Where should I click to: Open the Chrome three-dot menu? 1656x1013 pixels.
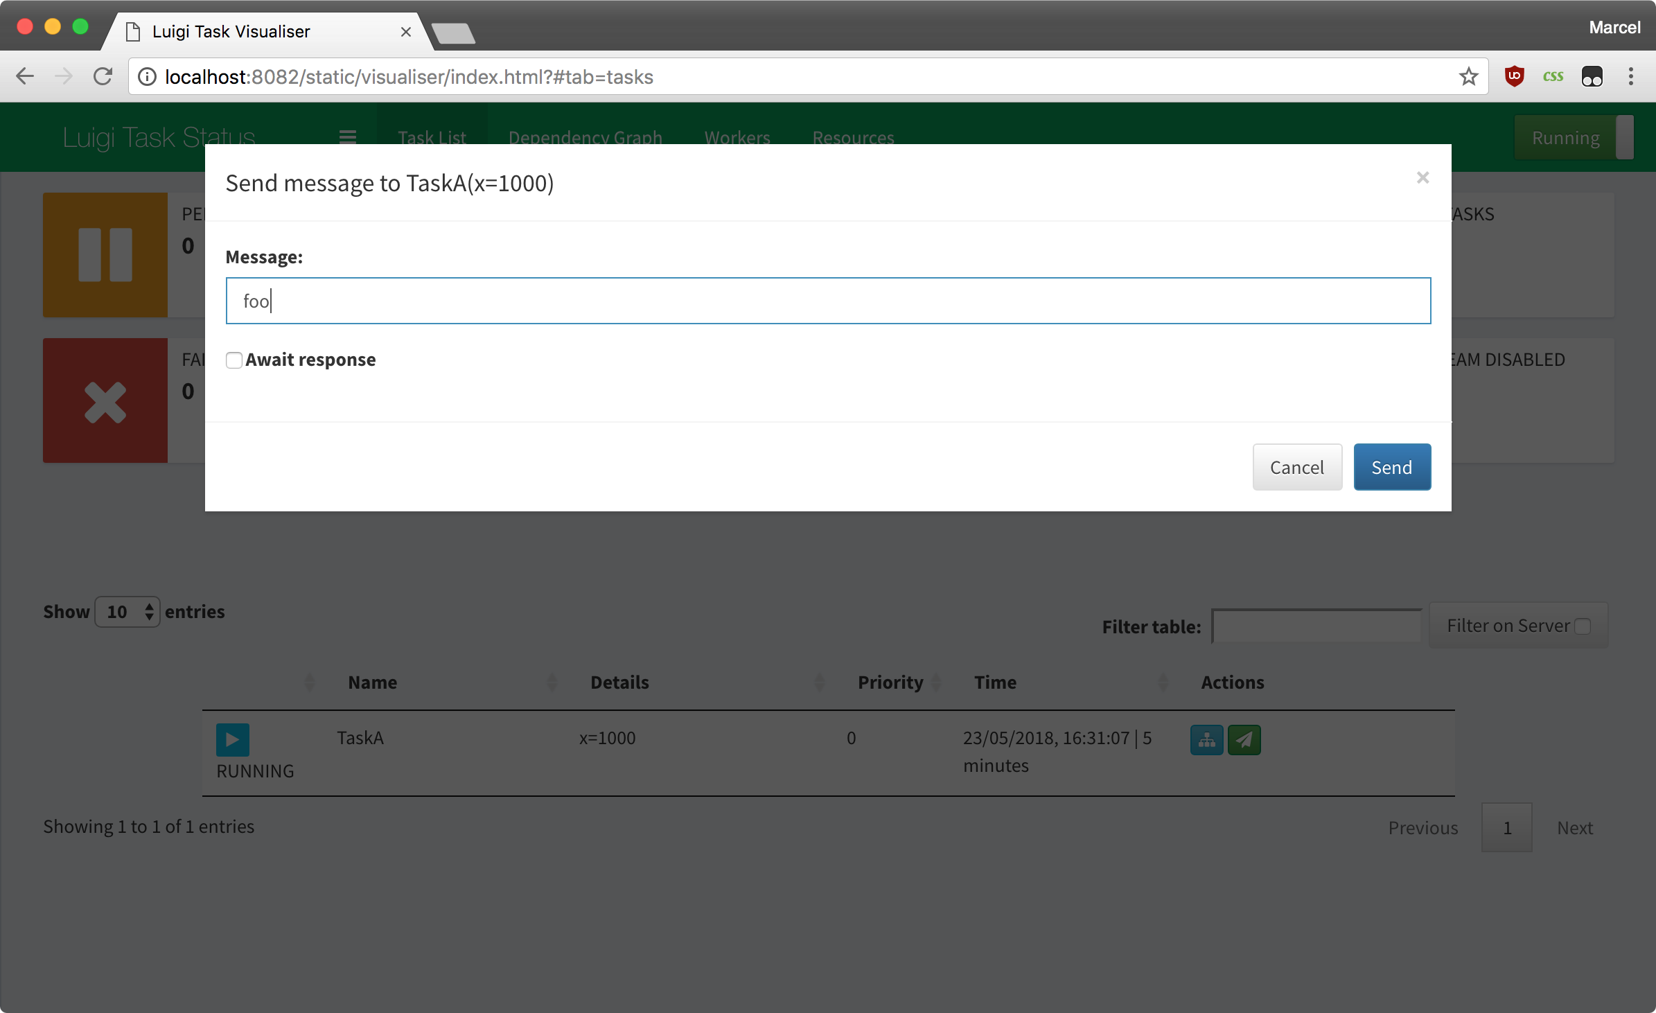tap(1630, 76)
